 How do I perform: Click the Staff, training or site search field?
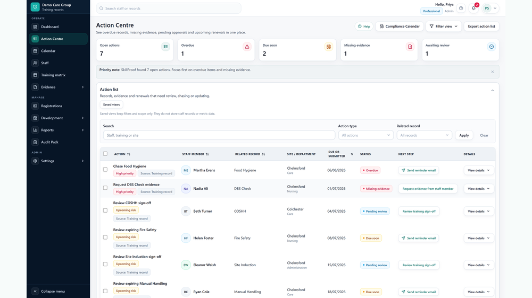(x=219, y=135)
